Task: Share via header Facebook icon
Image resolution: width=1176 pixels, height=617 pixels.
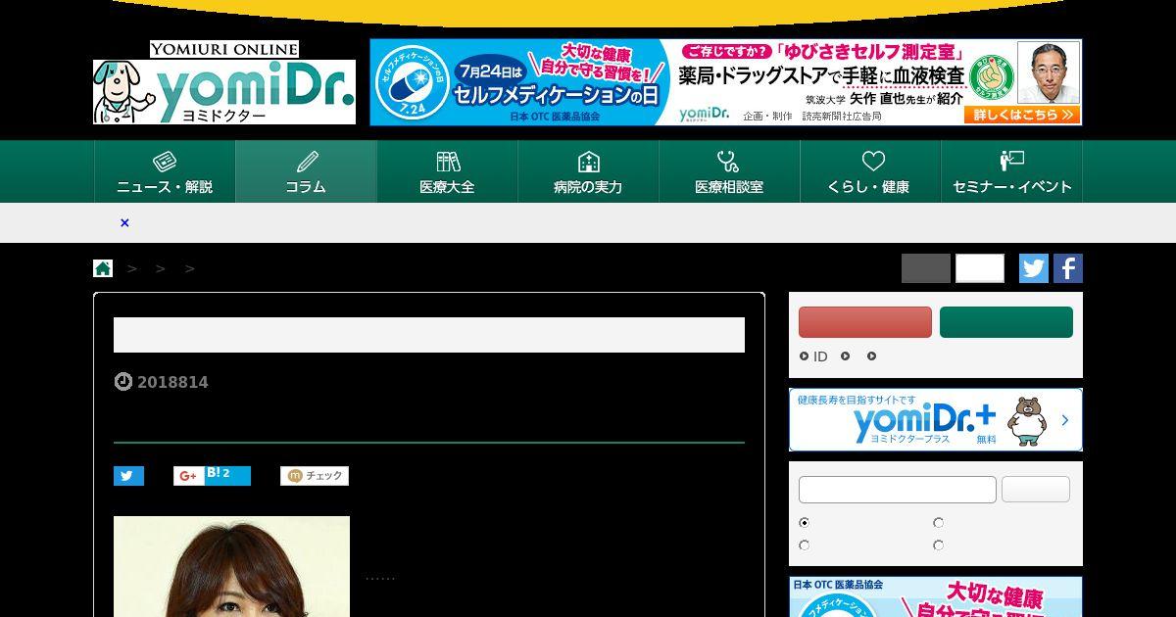Action: (x=1068, y=268)
